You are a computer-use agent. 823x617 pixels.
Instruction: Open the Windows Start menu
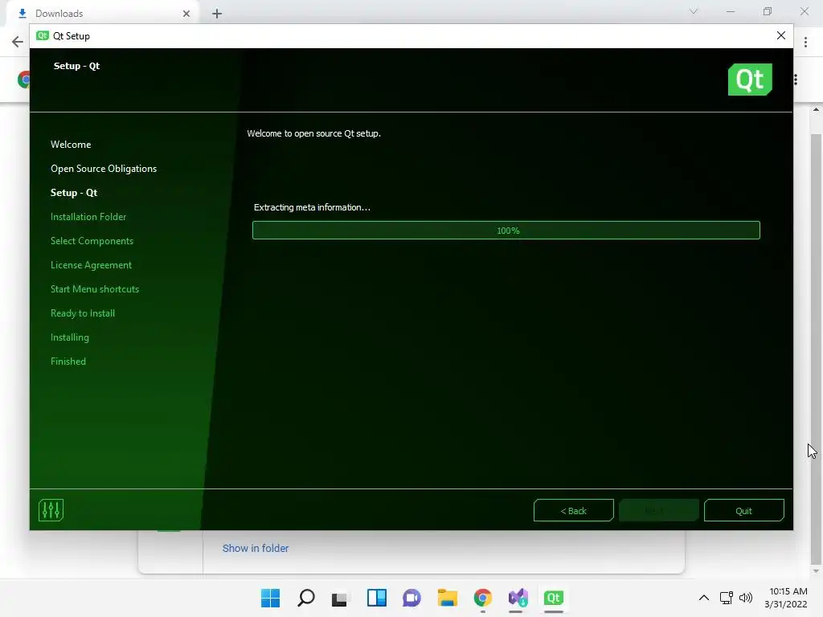(270, 598)
